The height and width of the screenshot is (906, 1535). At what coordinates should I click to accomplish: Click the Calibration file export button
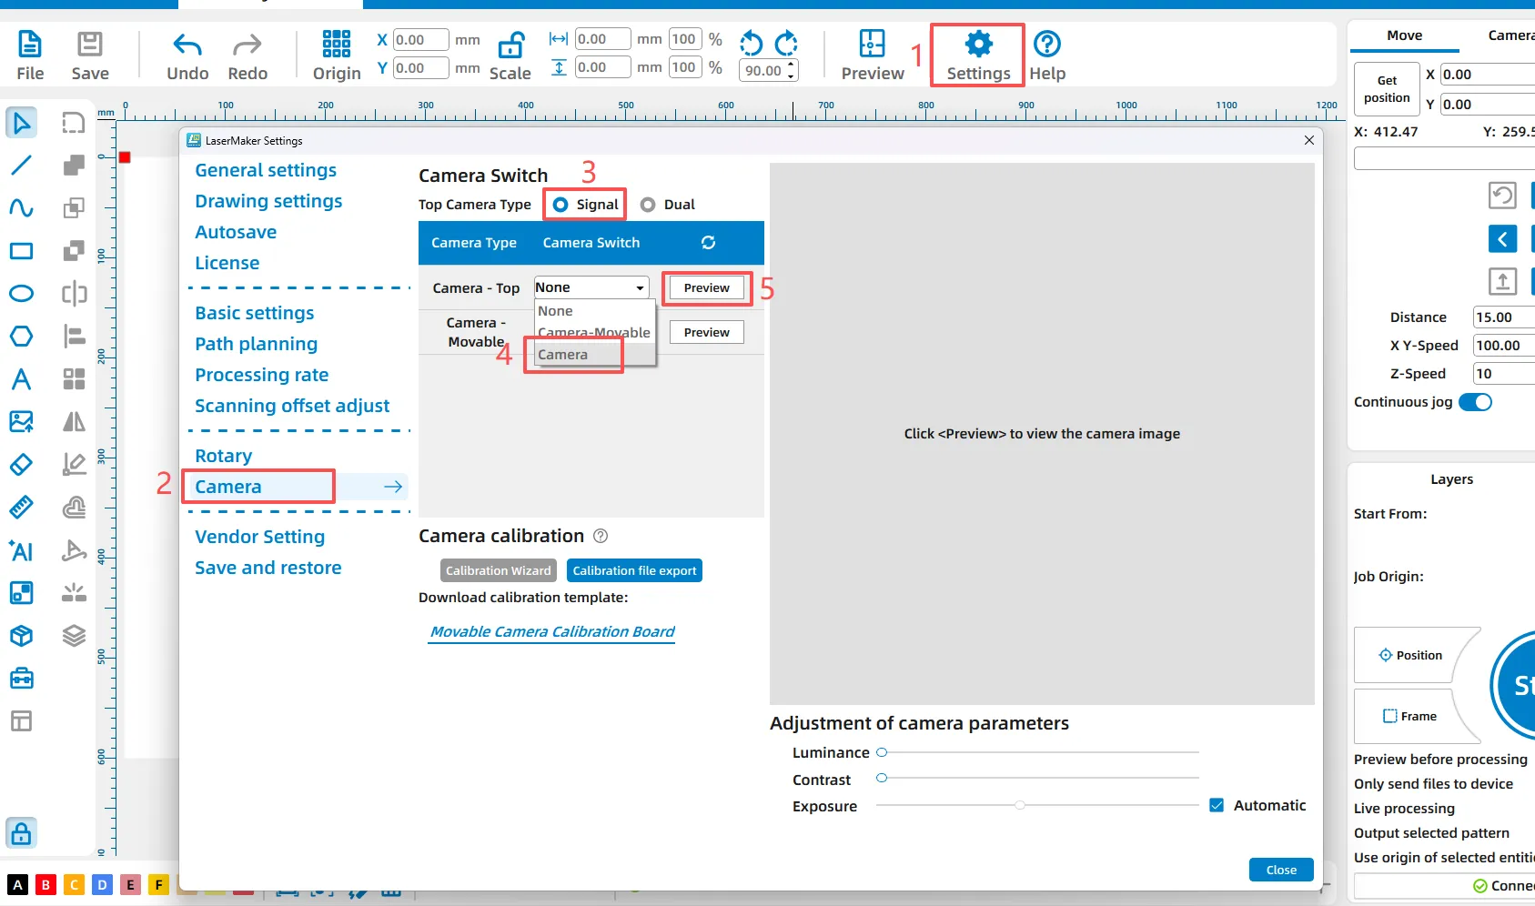pos(634,570)
